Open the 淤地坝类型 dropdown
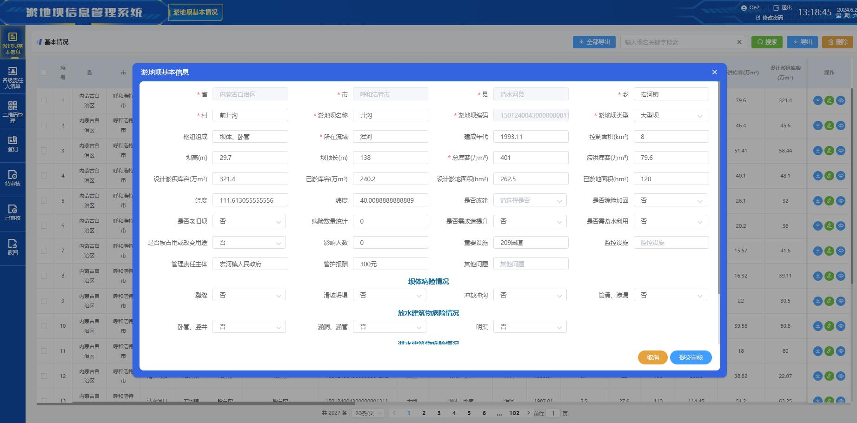This screenshot has height=423, width=857. point(671,115)
